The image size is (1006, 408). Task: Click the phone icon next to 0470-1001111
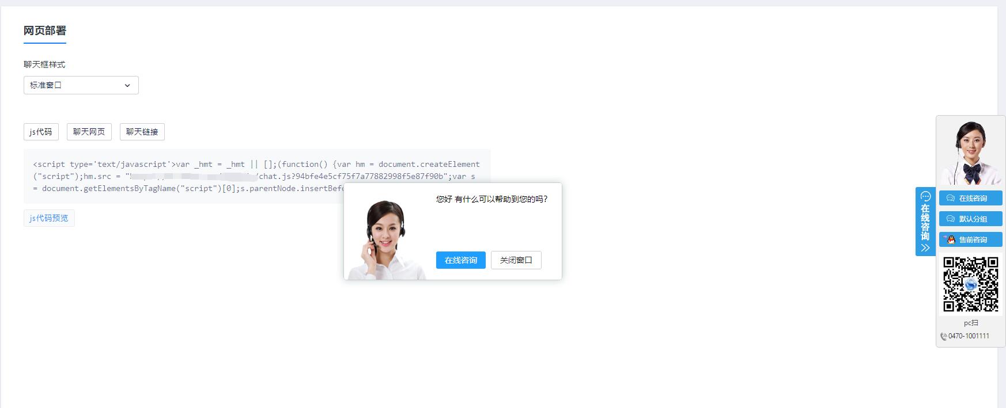(x=943, y=337)
